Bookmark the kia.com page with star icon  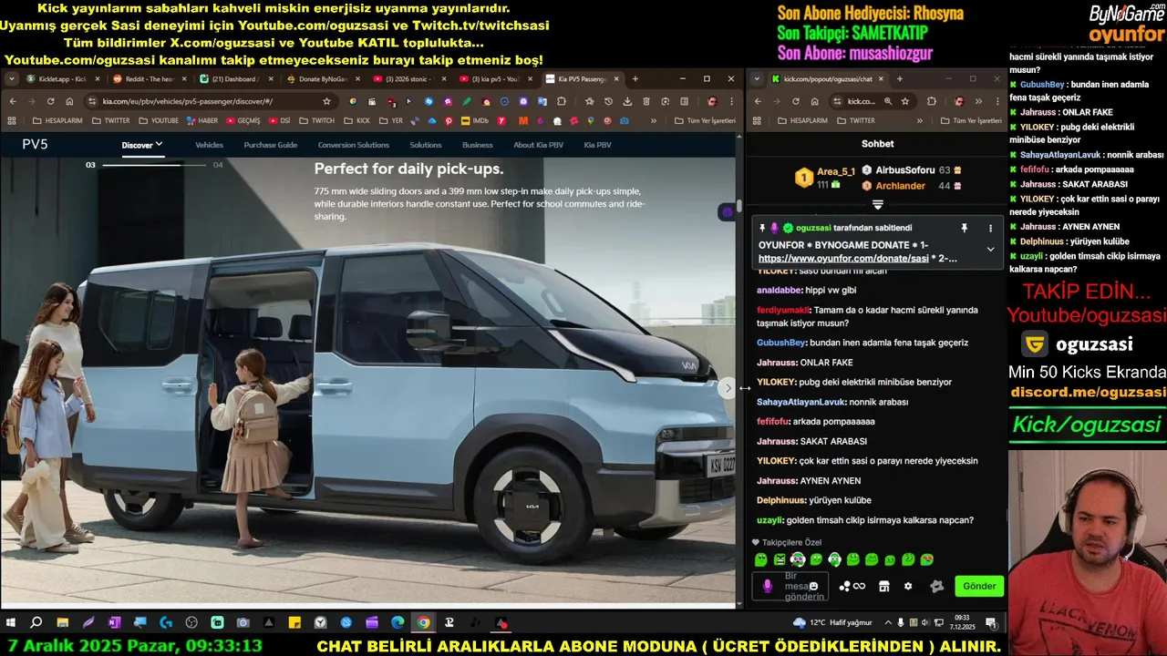coord(326,101)
